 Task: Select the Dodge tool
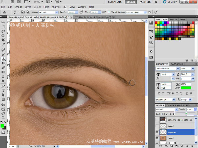(3, 81)
